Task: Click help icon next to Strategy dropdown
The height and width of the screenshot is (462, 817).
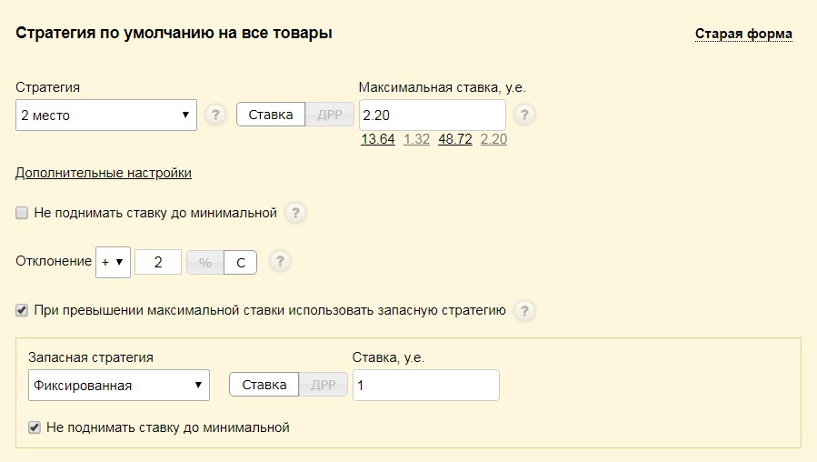Action: tap(215, 115)
